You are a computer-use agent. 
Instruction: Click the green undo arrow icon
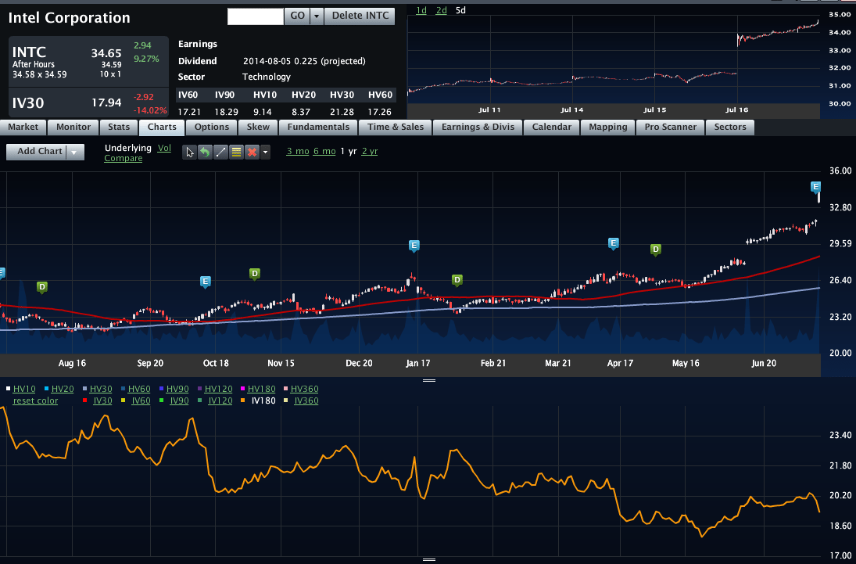(205, 152)
